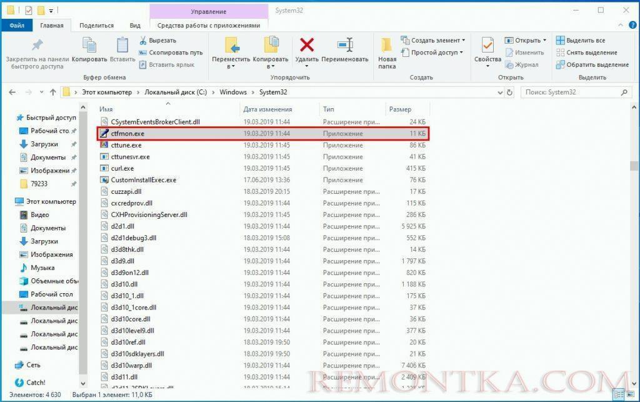
Task: Switch to the Главная ribbon tab
Action: (x=51, y=25)
